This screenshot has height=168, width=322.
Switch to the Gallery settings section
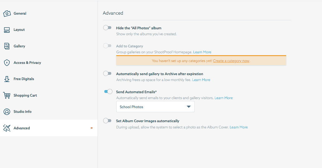click(49, 46)
